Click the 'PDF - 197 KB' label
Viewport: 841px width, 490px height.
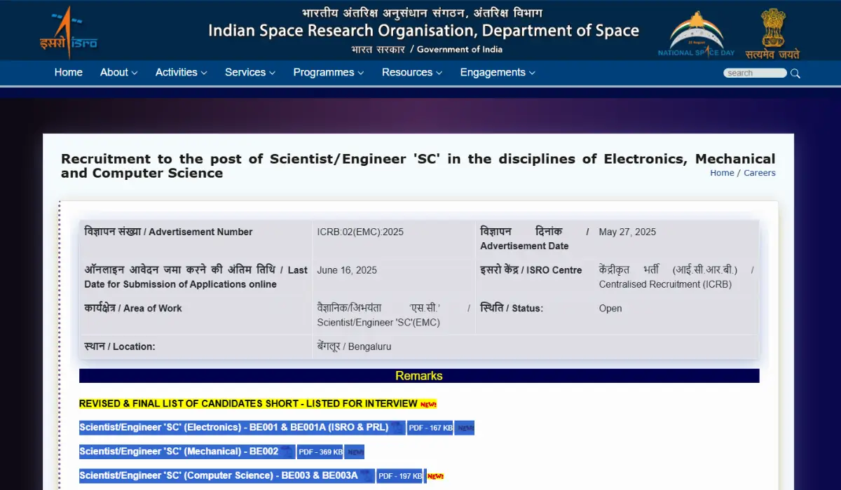[399, 476]
